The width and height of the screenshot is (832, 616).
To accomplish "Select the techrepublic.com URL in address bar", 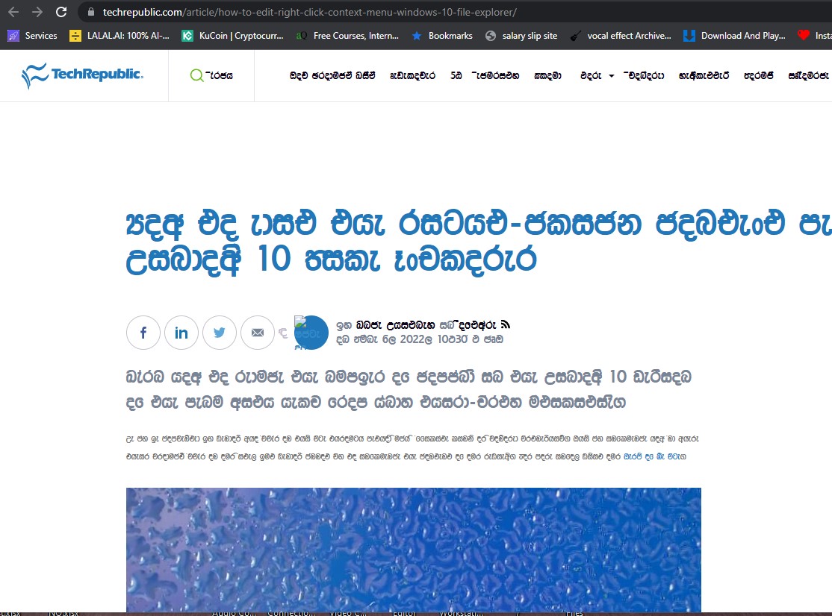I will tap(309, 12).
